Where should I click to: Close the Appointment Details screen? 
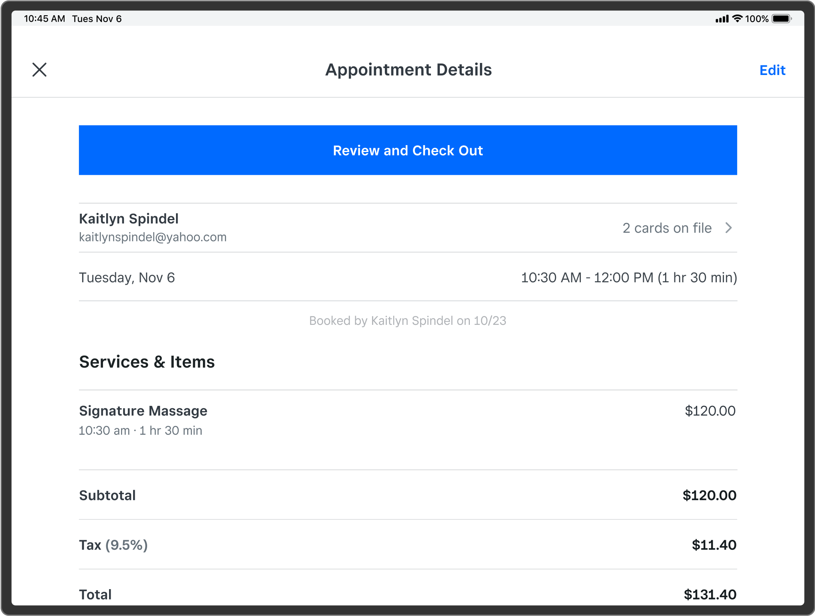click(x=39, y=69)
